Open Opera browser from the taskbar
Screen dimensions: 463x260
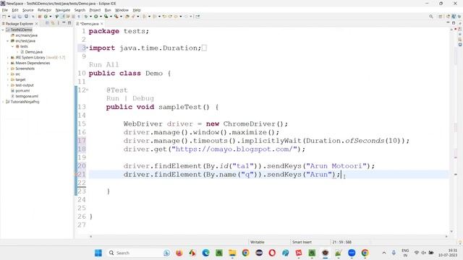tap(272, 253)
